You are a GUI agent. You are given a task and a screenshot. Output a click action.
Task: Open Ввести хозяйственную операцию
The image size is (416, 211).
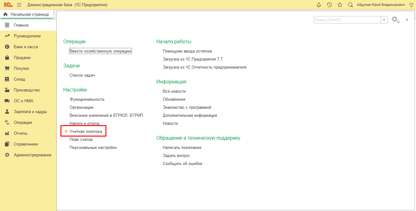coord(101,51)
